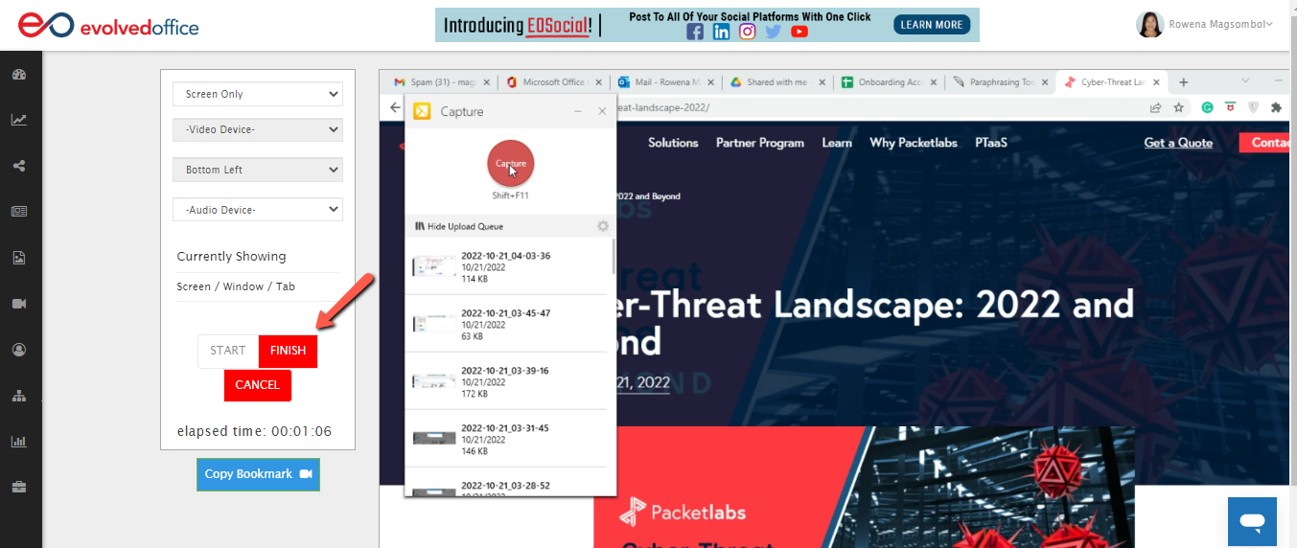This screenshot has width=1297, height=548.
Task: Open the line chart analytics sidebar icon
Action: [x=18, y=120]
